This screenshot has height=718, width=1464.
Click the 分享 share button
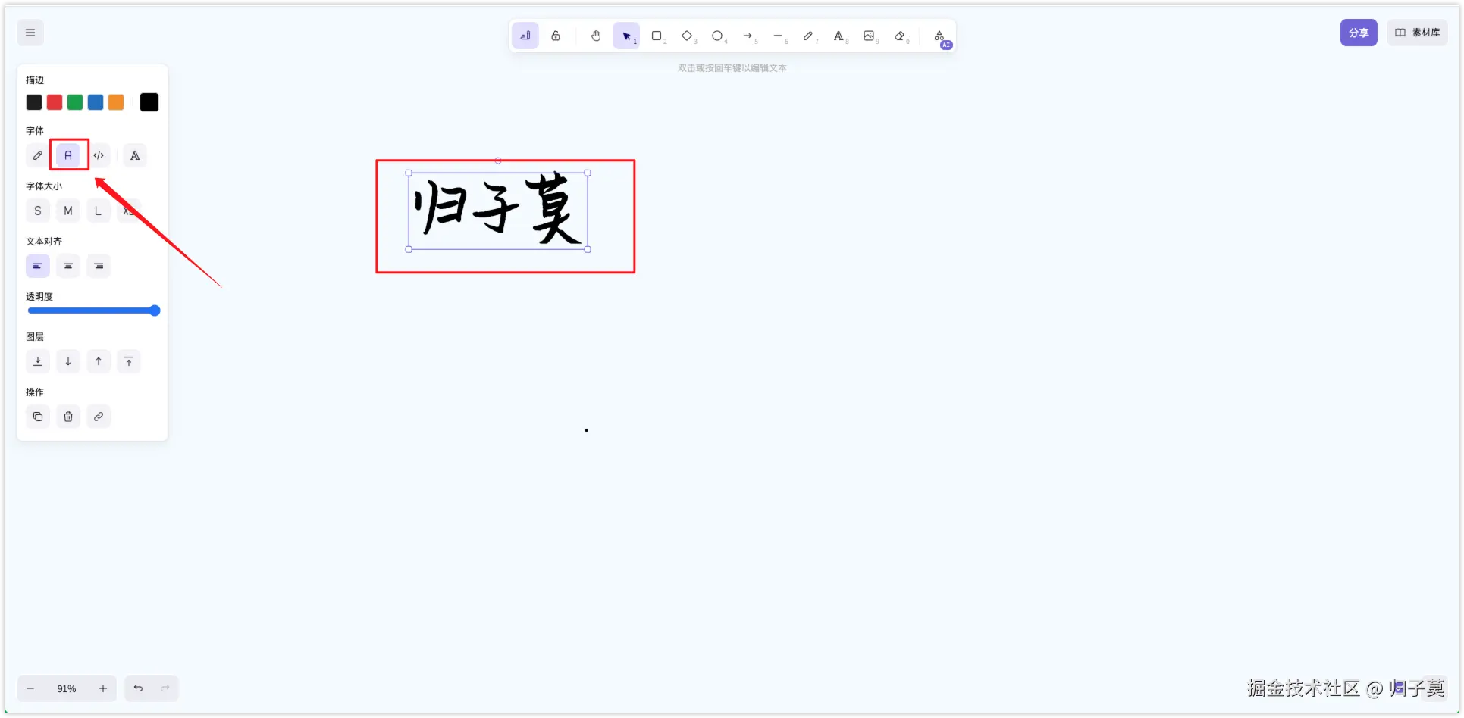[1358, 33]
